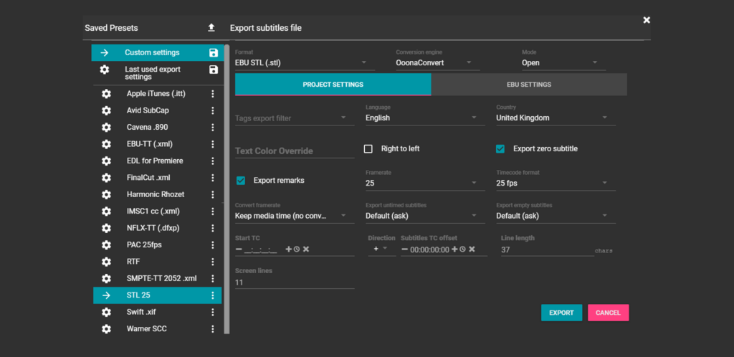Click the clock icon in Subtitles TC offset
Screen dimensions: 734x357
point(462,249)
